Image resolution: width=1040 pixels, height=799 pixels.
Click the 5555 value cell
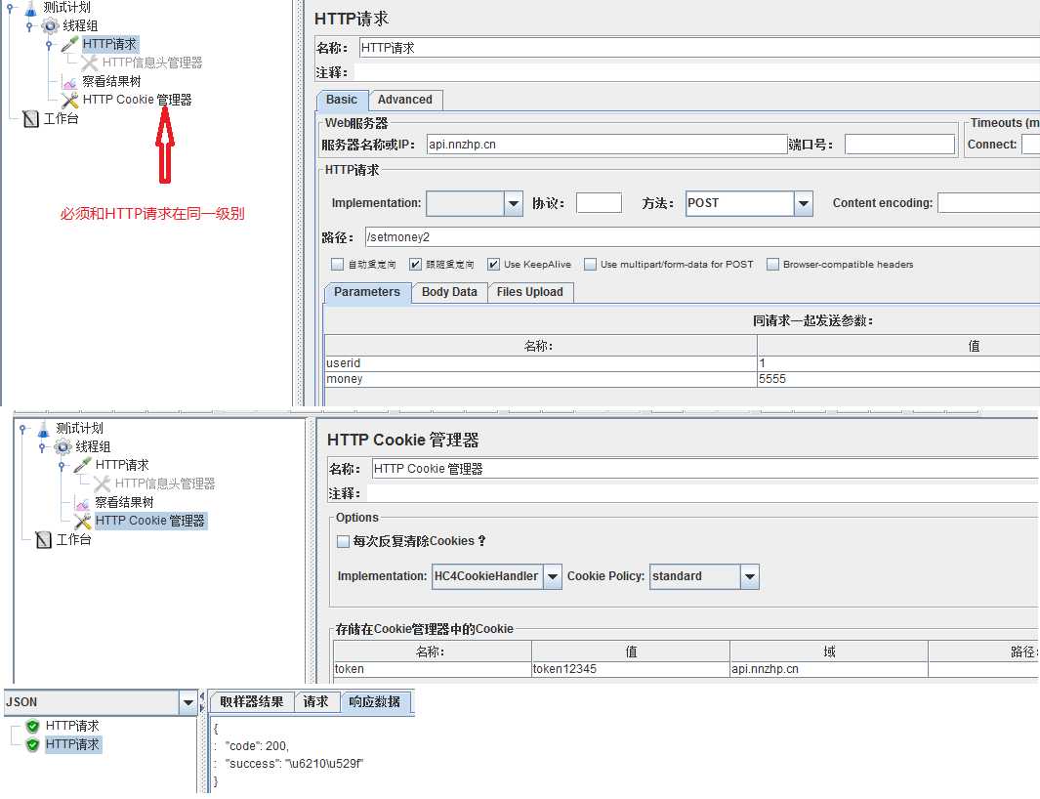[x=898, y=380]
